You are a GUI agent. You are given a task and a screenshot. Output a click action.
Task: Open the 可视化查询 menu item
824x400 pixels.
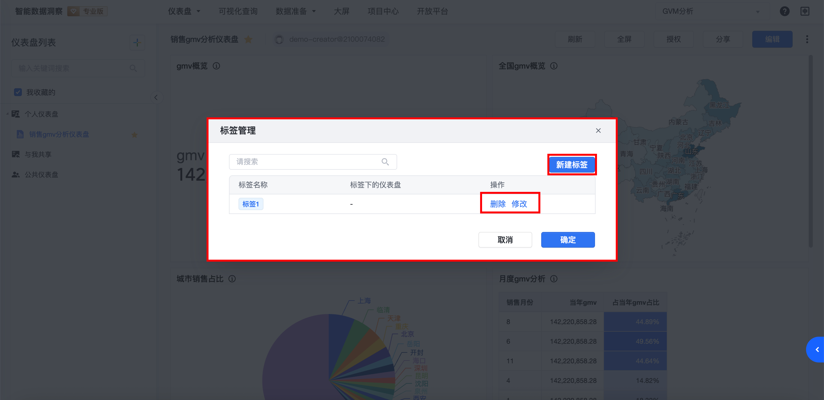(238, 11)
